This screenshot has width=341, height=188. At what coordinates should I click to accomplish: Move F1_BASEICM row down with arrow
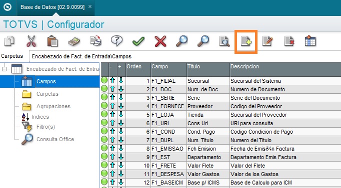[x=121, y=182]
